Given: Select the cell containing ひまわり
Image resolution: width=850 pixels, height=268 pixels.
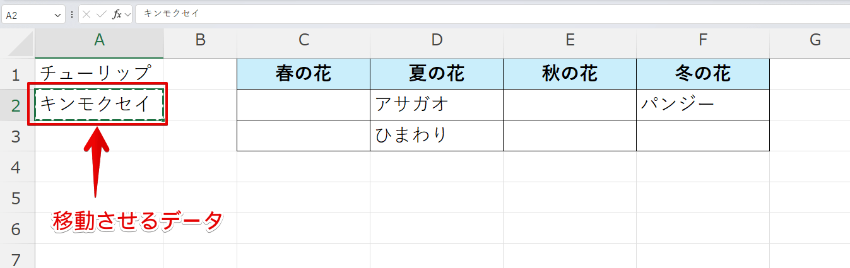Looking at the screenshot, I should pos(437,136).
